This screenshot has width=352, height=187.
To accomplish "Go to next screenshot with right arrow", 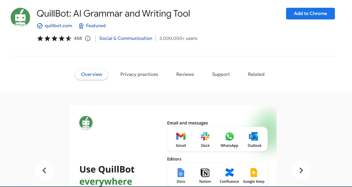I will pyautogui.click(x=301, y=170).
